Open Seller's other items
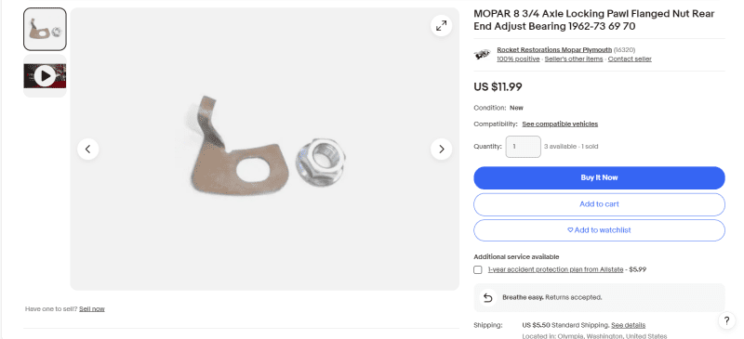Screen dimensions: 744x339 (574, 59)
